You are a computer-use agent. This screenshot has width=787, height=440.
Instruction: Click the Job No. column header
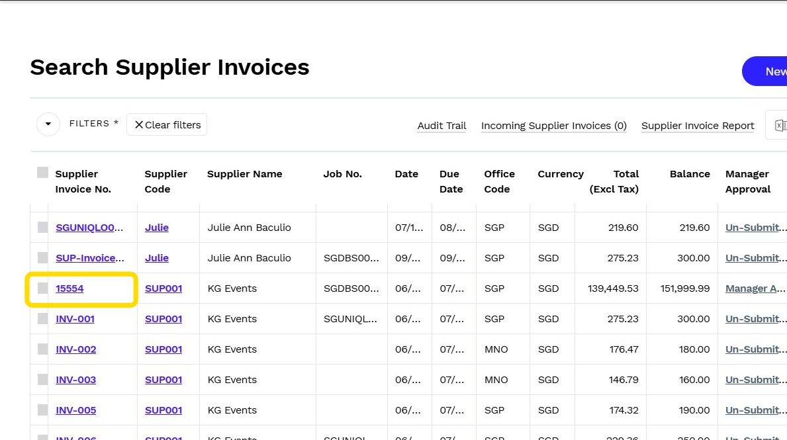point(342,173)
